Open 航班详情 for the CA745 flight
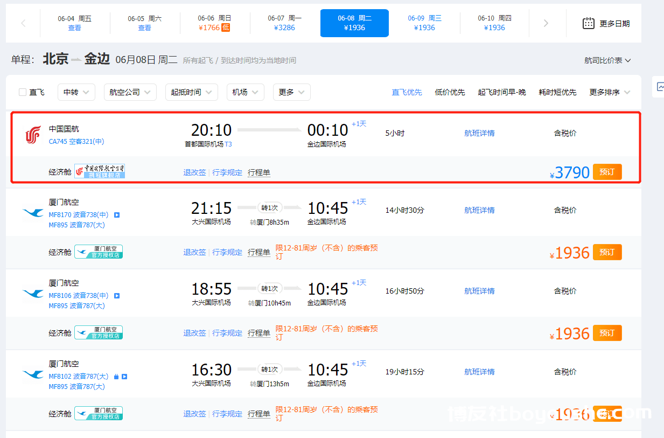 click(x=479, y=133)
